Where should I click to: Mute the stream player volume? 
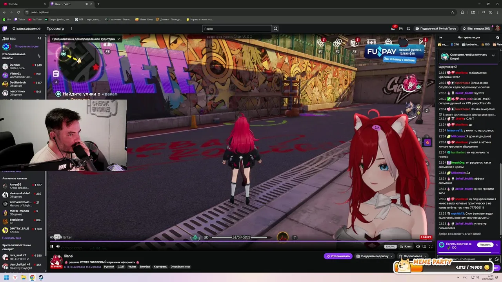tap(58, 246)
